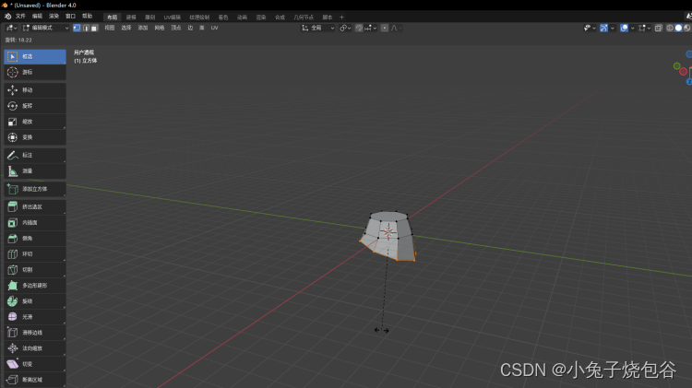The width and height of the screenshot is (692, 388).
Task: Open the 窗口 (Window) menu
Action: [71, 17]
